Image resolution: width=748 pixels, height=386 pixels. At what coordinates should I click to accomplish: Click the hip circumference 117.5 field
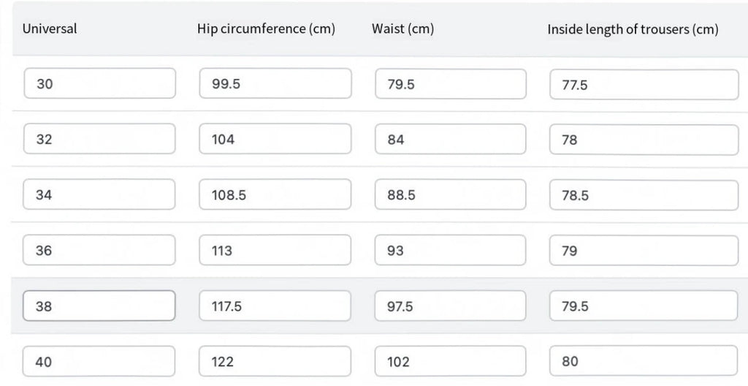coord(275,306)
